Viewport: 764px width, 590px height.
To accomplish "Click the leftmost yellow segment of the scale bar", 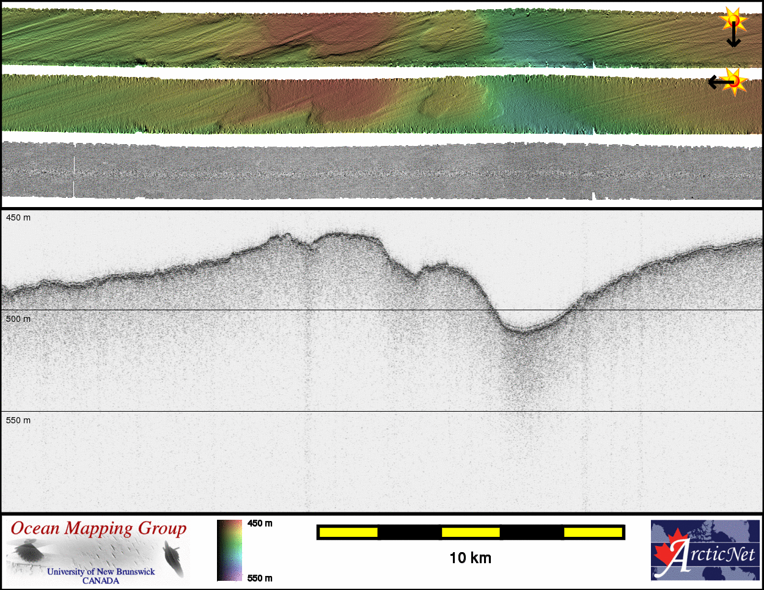I will (348, 533).
